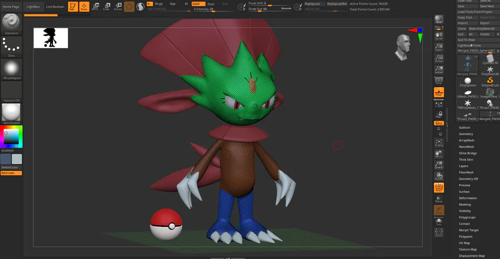Expand the Subtool palette section
The height and width of the screenshot is (259, 500).
pyautogui.click(x=464, y=128)
